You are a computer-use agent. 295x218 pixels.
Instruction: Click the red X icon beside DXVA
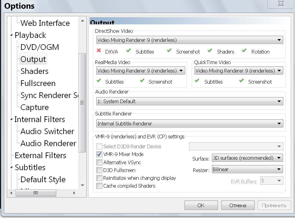(x=99, y=51)
